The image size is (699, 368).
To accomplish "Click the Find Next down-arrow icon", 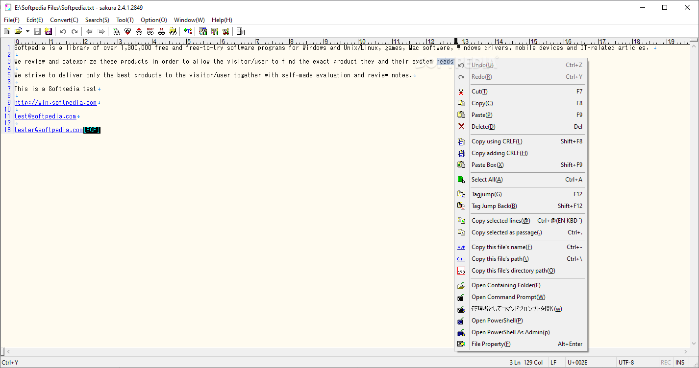I will pyautogui.click(x=127, y=31).
